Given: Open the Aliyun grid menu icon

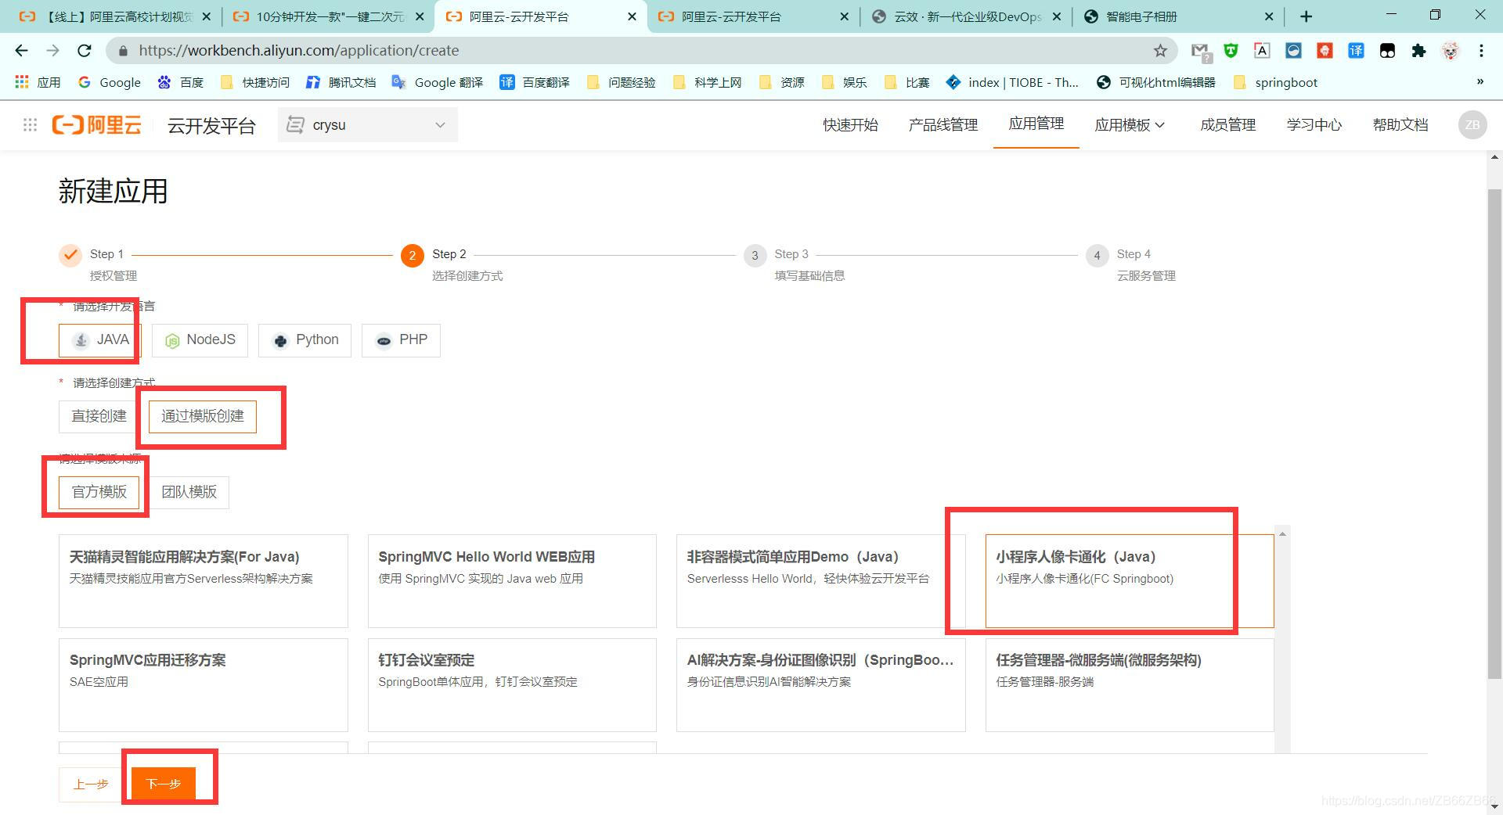Looking at the screenshot, I should tap(30, 125).
